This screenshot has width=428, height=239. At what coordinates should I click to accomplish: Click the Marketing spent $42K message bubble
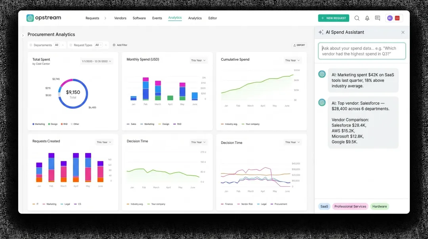(363, 80)
